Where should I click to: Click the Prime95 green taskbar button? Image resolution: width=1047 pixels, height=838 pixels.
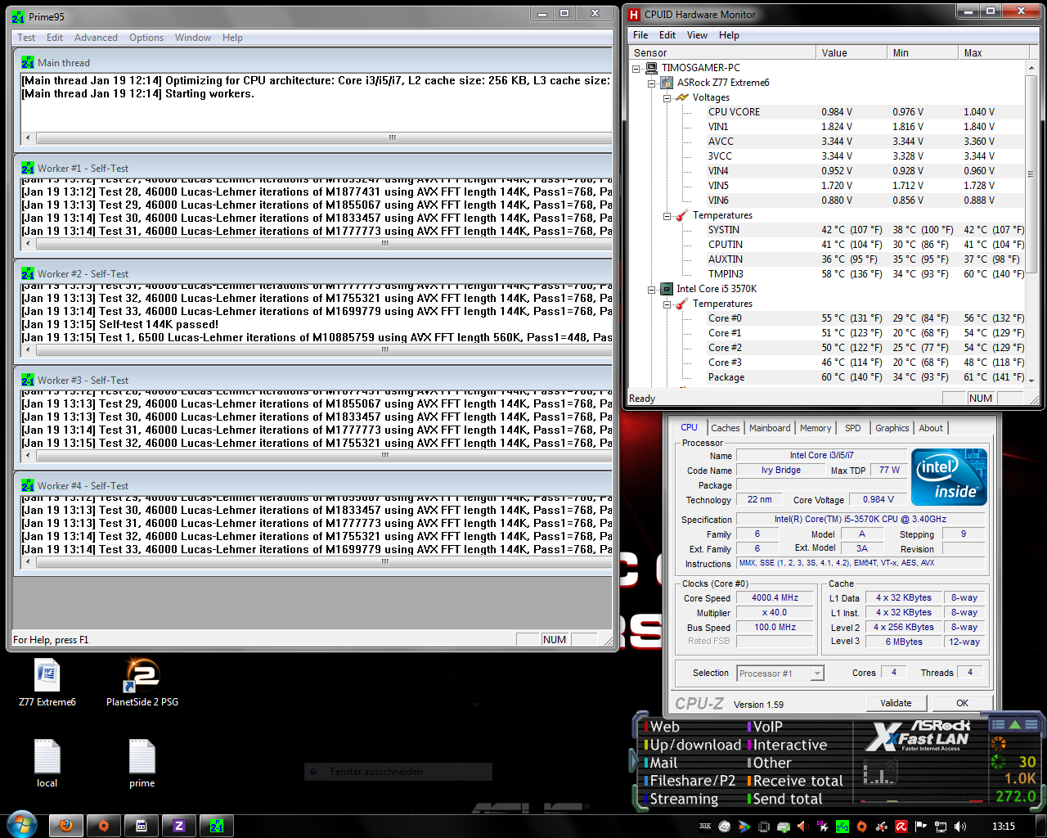coord(217,826)
